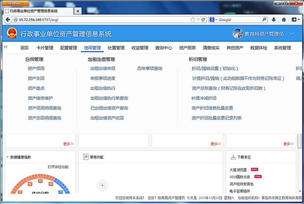
Task: Open the 处置管理 menu
Action: point(116,48)
